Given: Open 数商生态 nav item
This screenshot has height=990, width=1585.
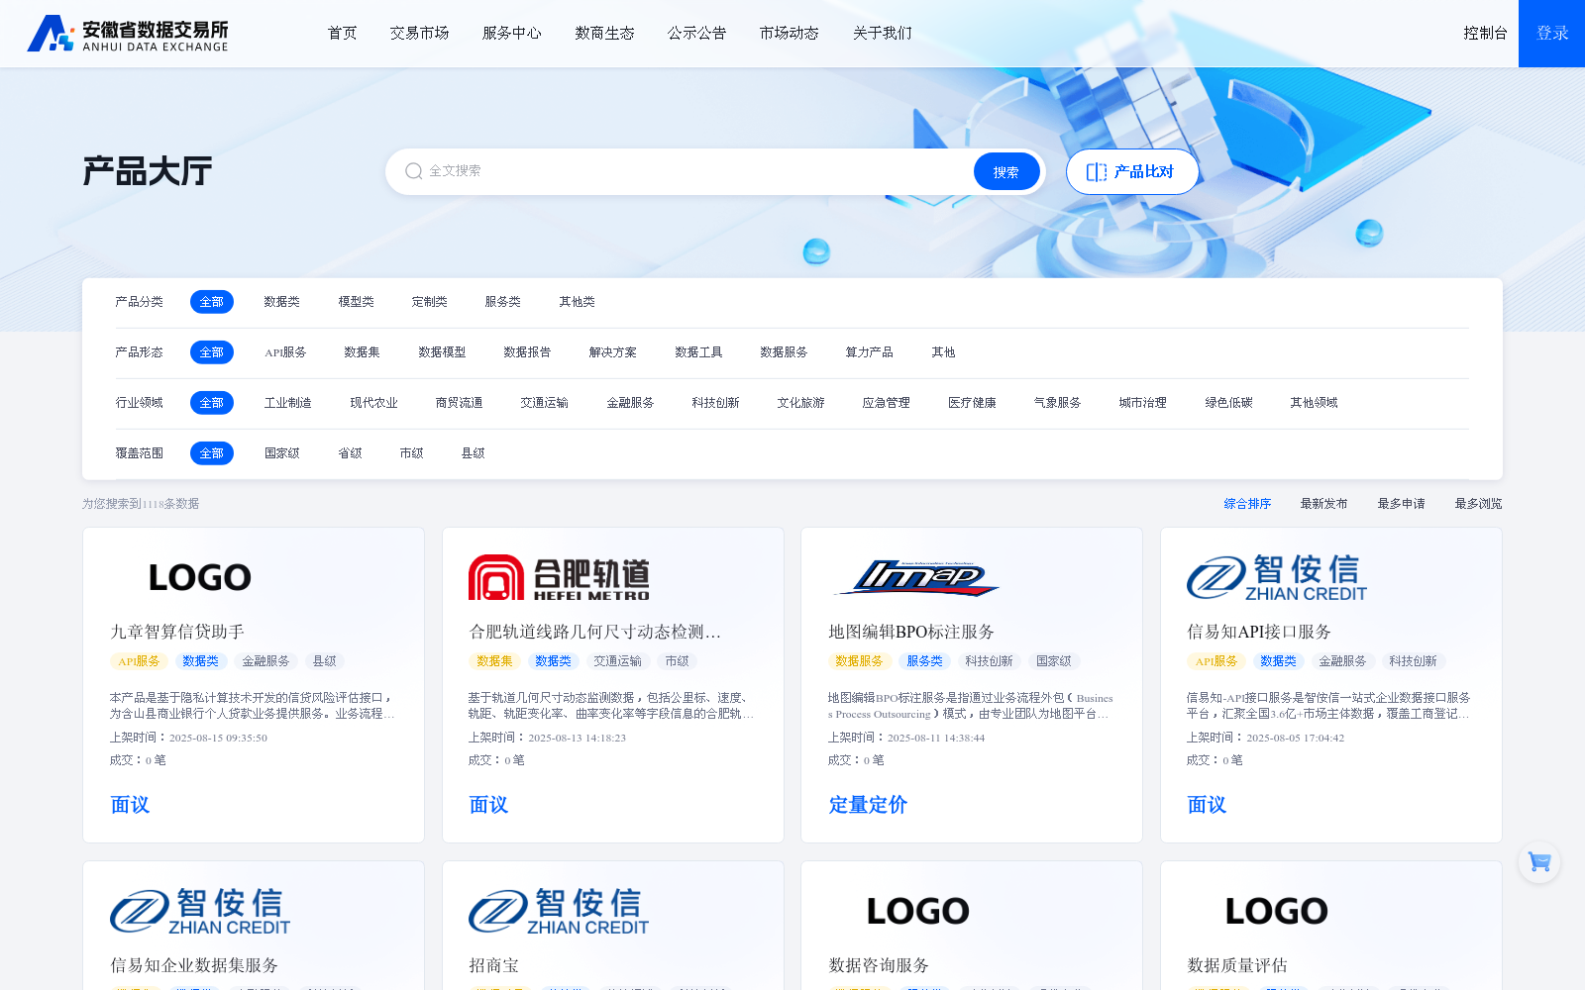Looking at the screenshot, I should [605, 33].
